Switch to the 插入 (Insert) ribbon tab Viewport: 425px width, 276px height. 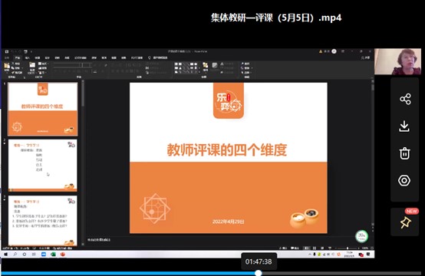click(x=28, y=58)
